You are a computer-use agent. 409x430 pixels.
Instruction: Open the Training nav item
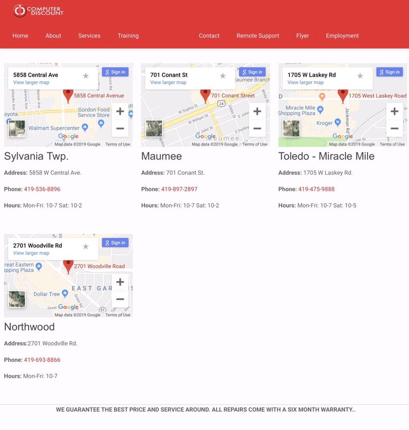point(128,36)
